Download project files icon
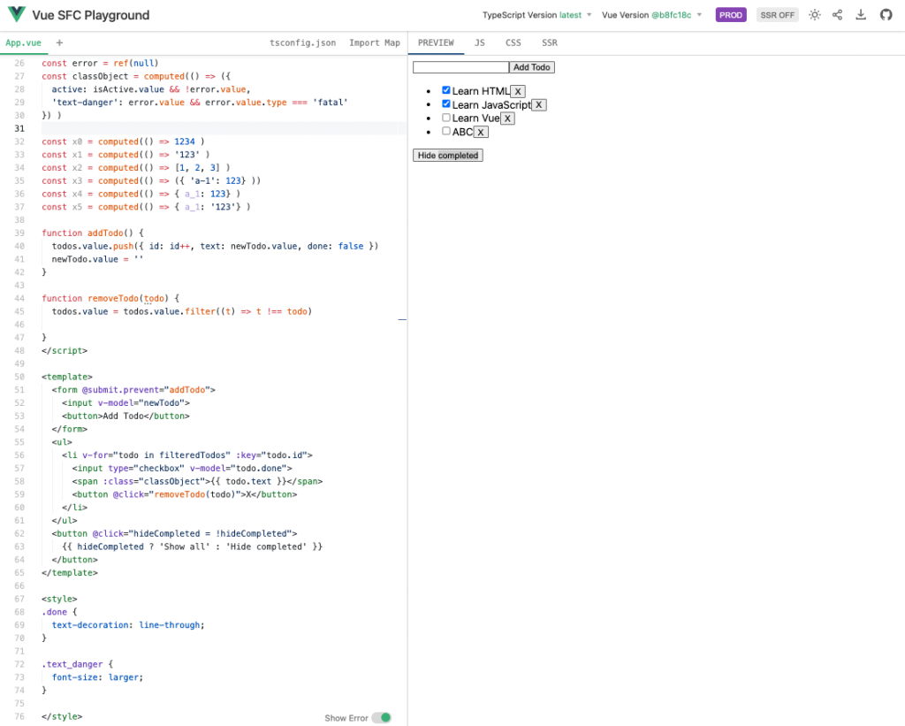 (861, 15)
